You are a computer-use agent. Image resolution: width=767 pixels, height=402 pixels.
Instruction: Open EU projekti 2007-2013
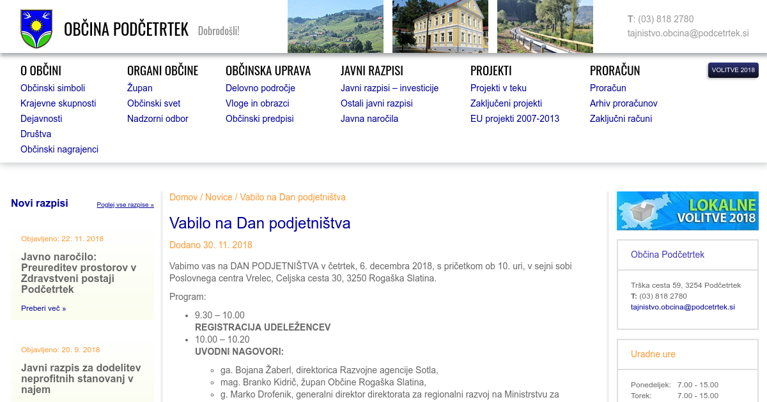[515, 119]
